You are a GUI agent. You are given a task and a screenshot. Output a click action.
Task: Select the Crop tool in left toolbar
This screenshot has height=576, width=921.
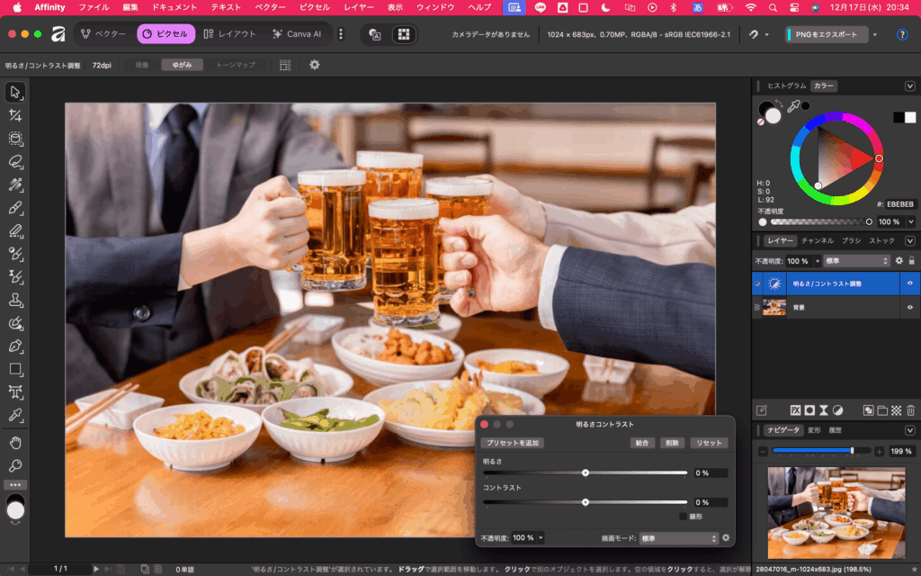tap(15, 115)
